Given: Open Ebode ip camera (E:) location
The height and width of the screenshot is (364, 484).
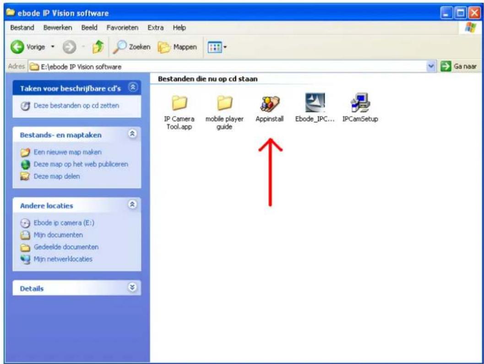Looking at the screenshot, I should [64, 223].
